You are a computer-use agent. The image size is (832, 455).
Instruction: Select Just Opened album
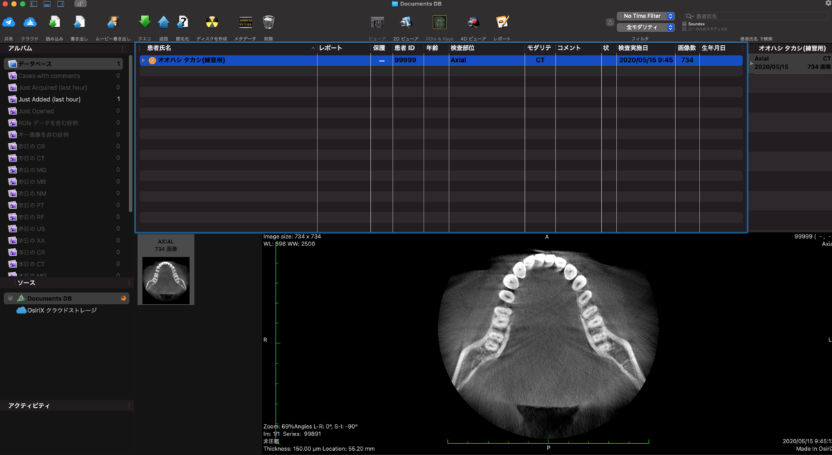coord(63,111)
